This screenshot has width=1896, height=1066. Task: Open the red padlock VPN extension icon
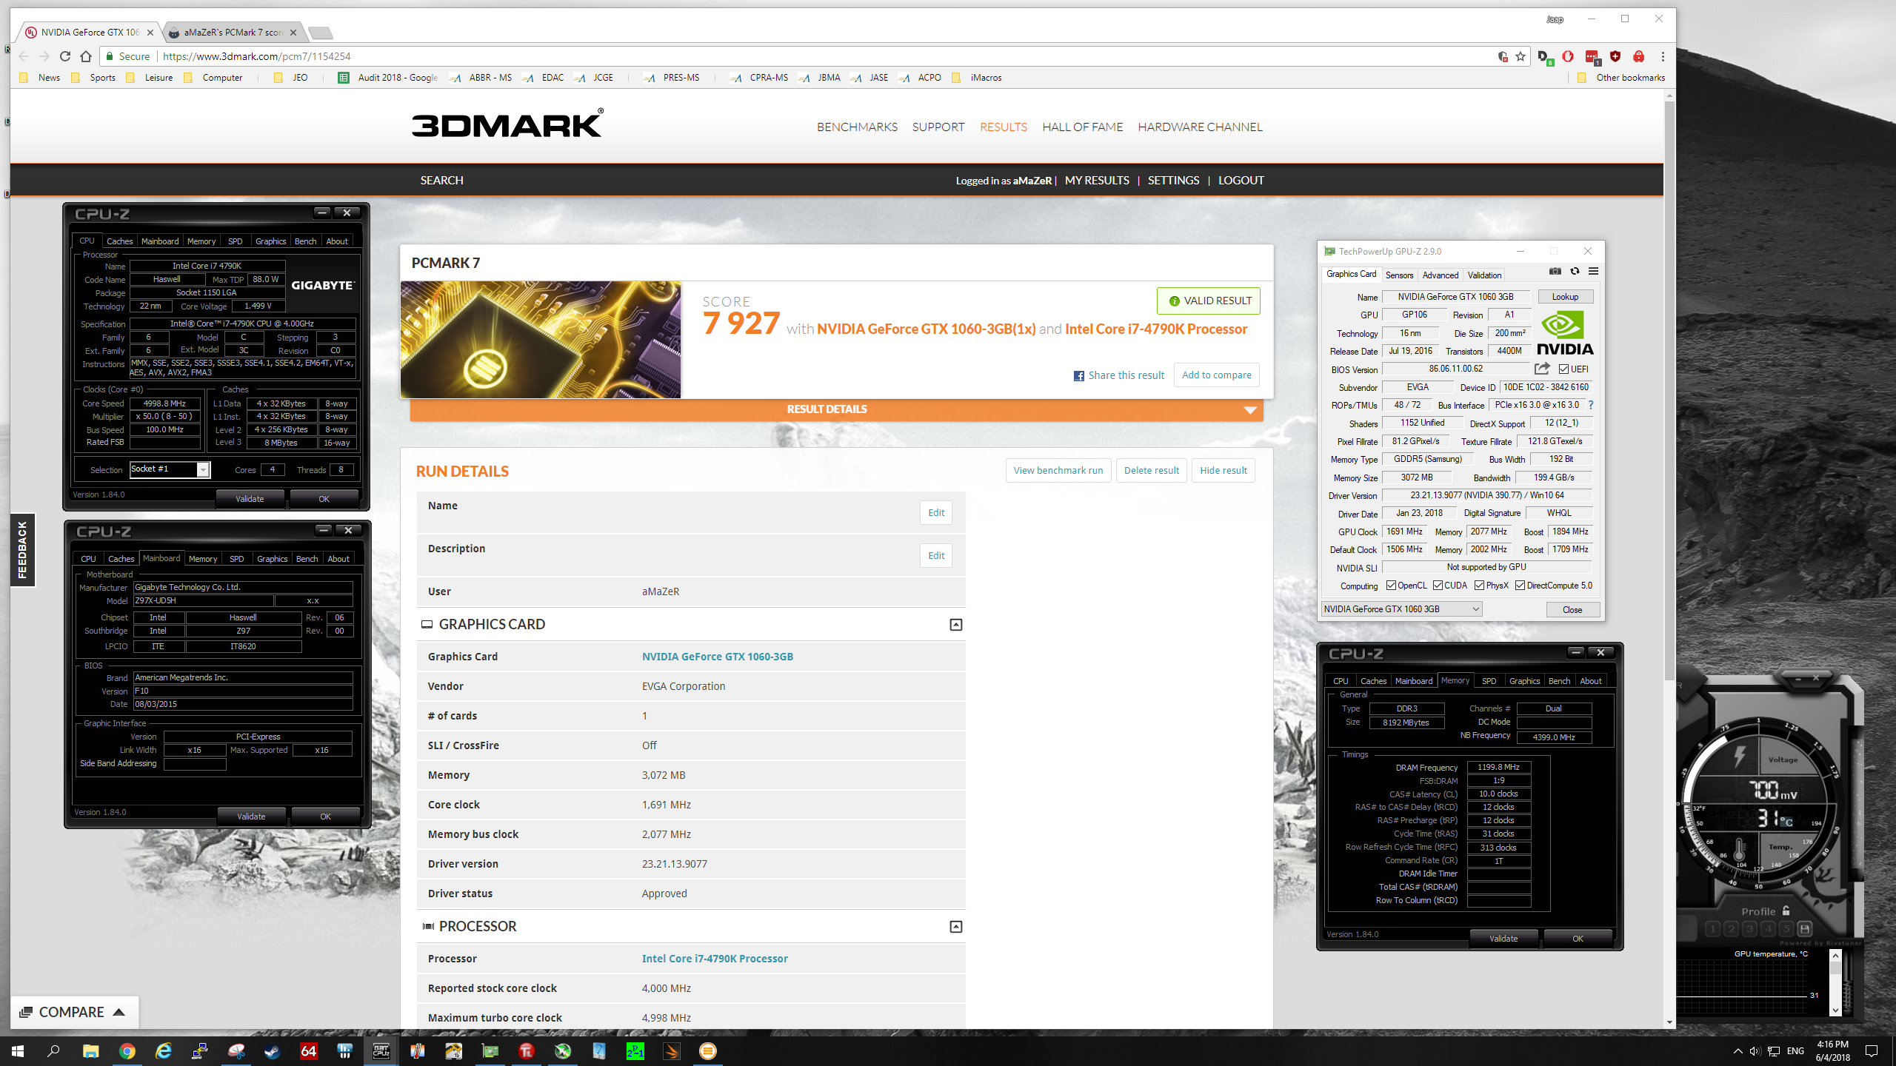tap(1638, 56)
